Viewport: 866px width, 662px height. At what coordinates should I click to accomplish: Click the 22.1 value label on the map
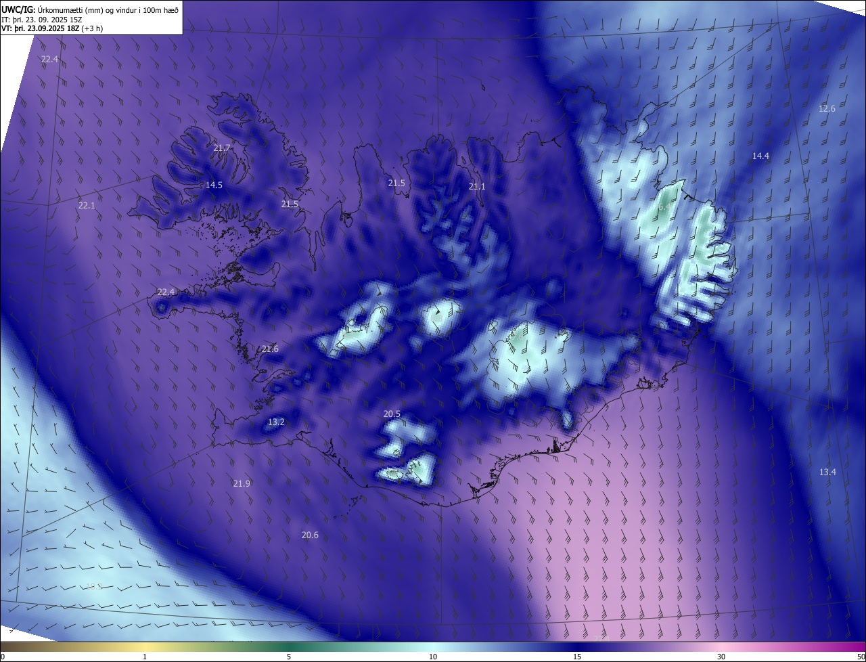tap(87, 205)
